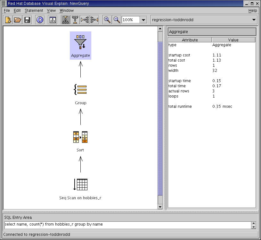Image resolution: width=261 pixels, height=240 pixels.
Task: Toggle the top-down tree orientation button
Action: pyautogui.click(x=65, y=20)
